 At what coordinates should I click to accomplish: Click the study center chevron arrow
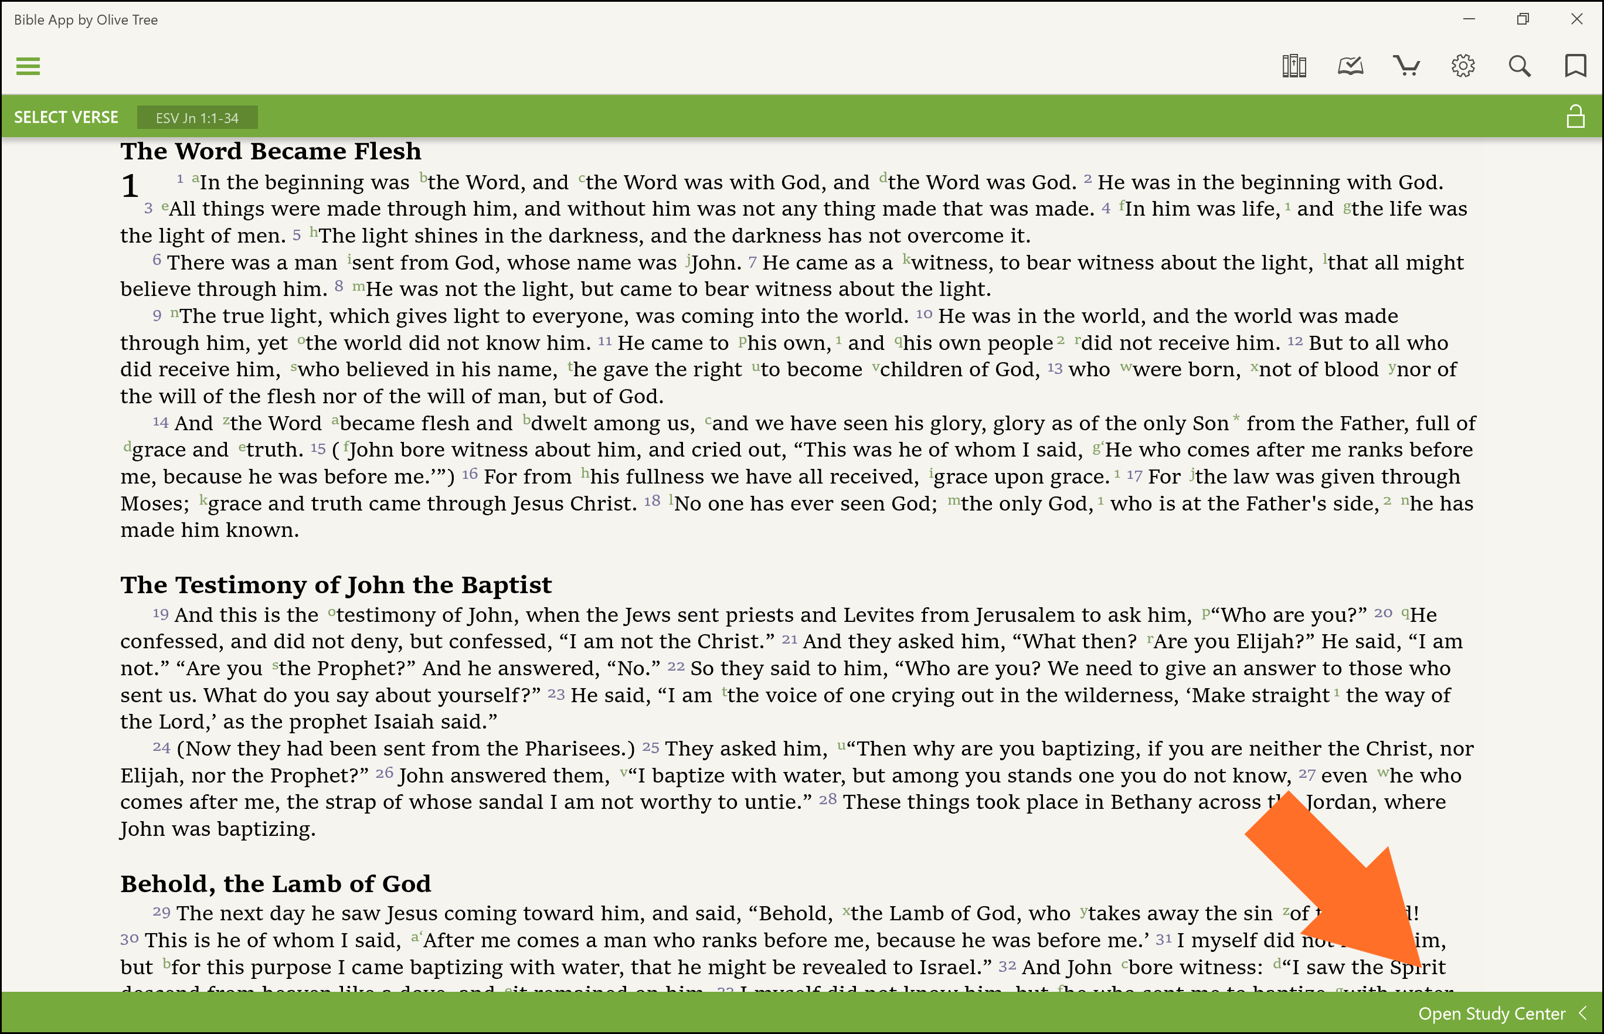[1583, 1012]
